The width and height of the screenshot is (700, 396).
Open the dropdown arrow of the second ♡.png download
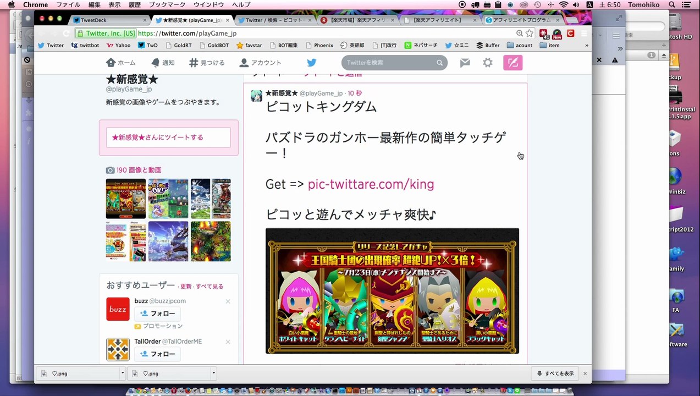pos(213,373)
